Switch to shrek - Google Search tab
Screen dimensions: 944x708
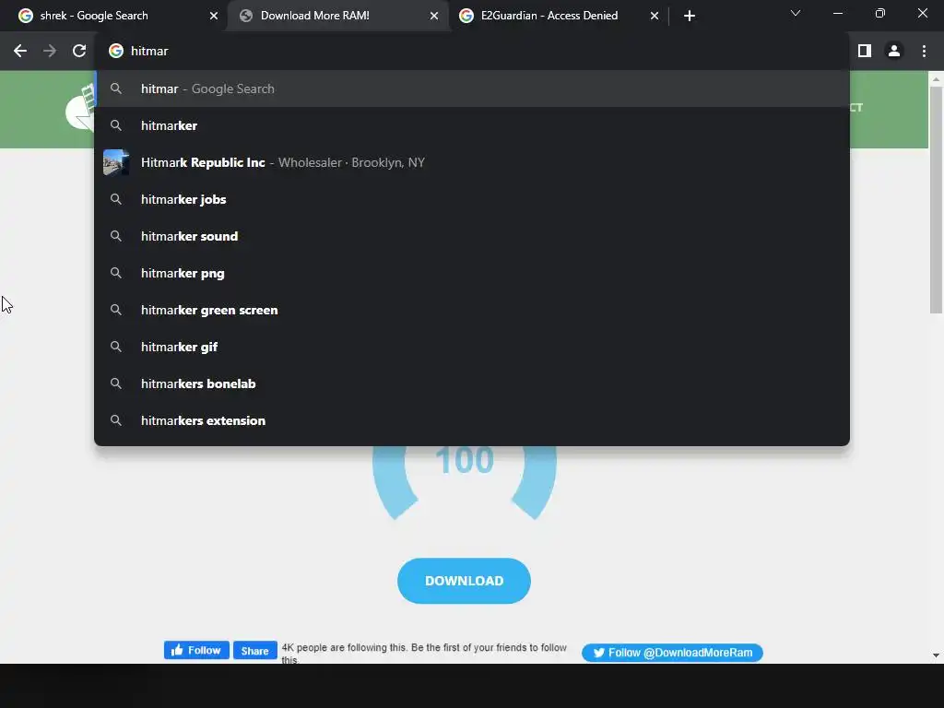click(x=114, y=16)
